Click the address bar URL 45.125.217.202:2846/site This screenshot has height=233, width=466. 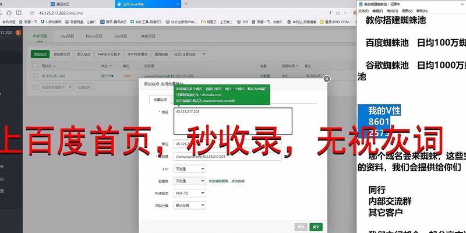pos(61,13)
